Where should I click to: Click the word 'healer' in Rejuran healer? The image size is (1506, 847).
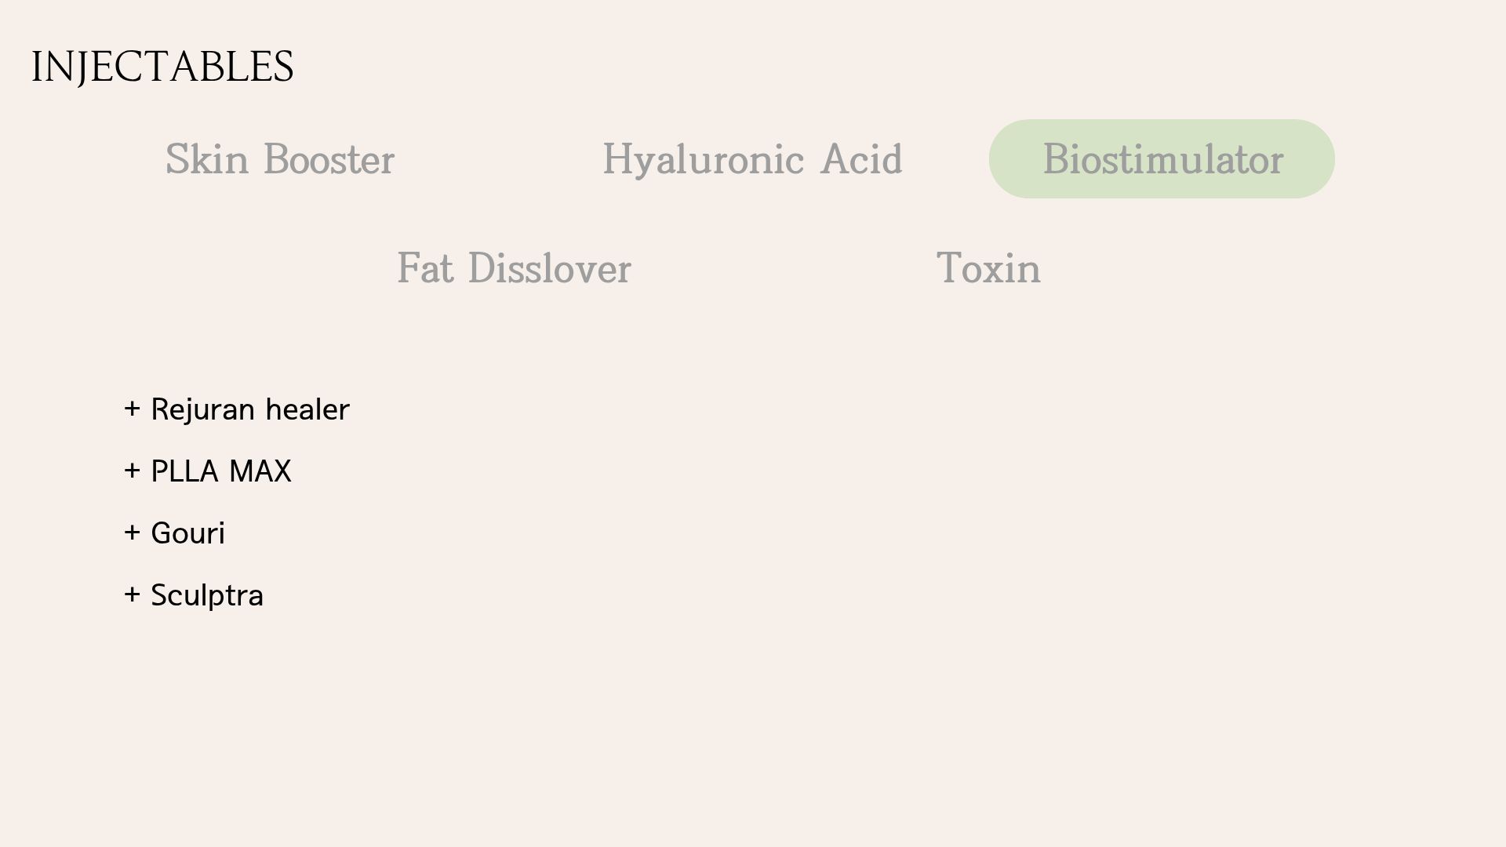pyautogui.click(x=307, y=409)
